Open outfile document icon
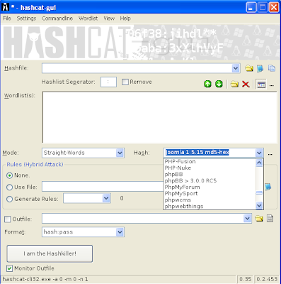Viewport: 281px width, 284px height. 270,218
